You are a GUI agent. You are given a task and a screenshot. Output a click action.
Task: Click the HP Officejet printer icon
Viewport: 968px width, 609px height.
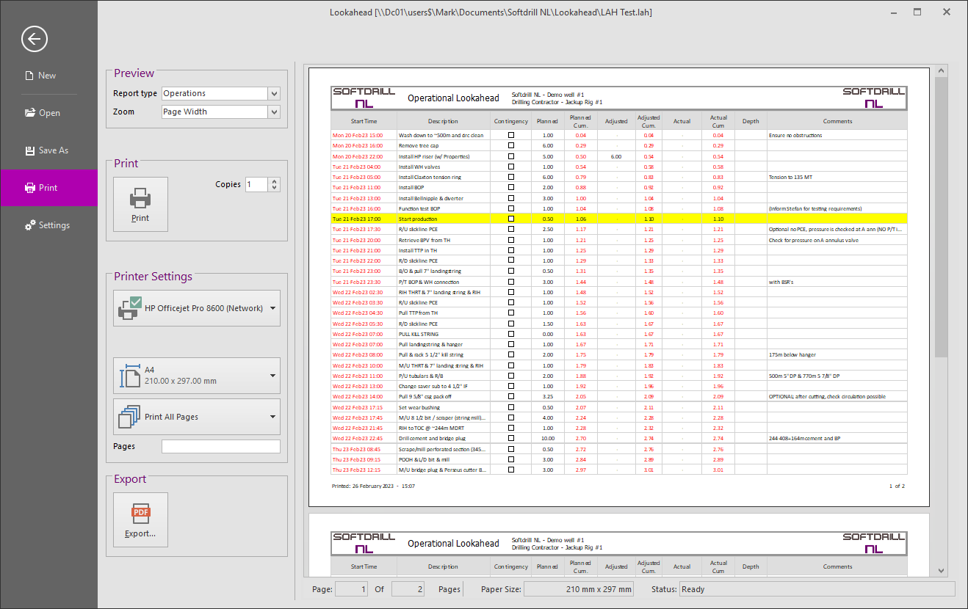(x=129, y=308)
